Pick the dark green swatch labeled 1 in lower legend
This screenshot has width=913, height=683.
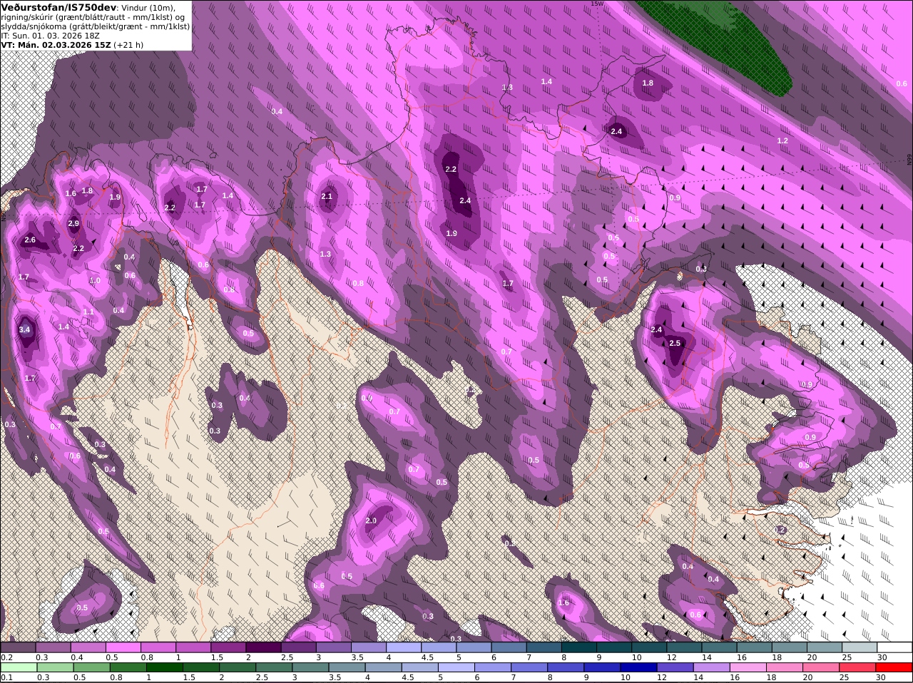point(164,667)
